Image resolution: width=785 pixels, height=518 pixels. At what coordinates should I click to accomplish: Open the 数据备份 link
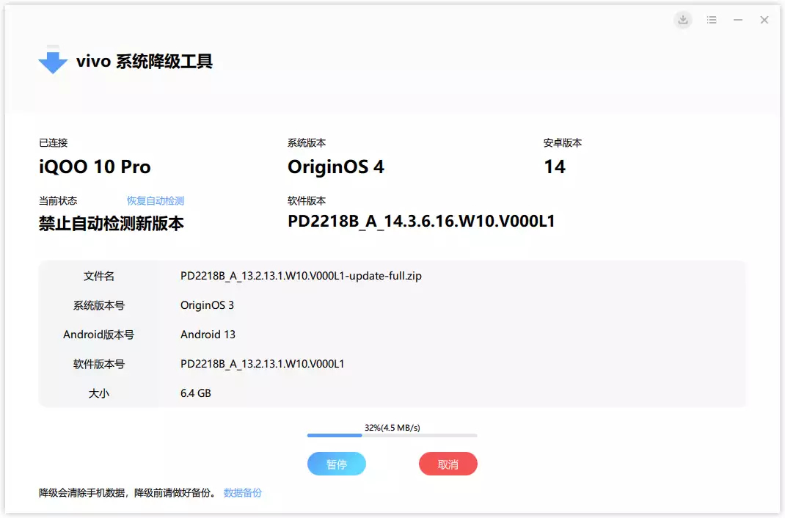coord(242,492)
